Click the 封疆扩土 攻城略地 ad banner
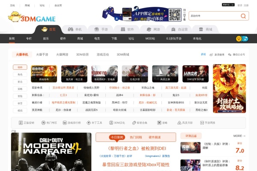The height and width of the screenshot is (171, 257). click(230, 88)
